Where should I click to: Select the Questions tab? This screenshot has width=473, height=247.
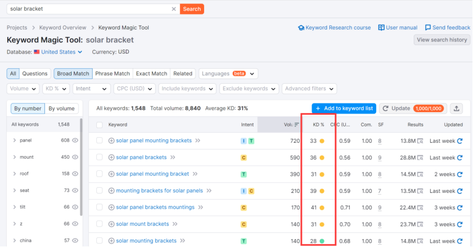point(35,73)
